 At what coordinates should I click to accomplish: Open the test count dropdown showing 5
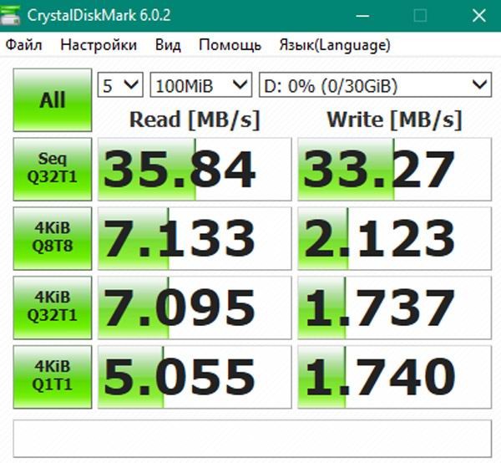tap(120, 84)
